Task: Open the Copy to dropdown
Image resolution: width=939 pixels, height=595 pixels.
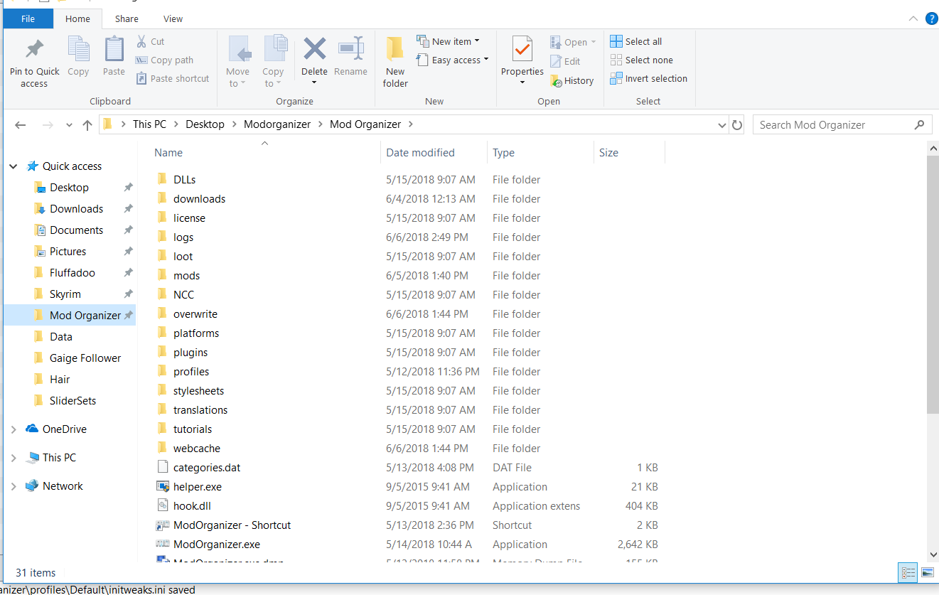Action: click(273, 62)
